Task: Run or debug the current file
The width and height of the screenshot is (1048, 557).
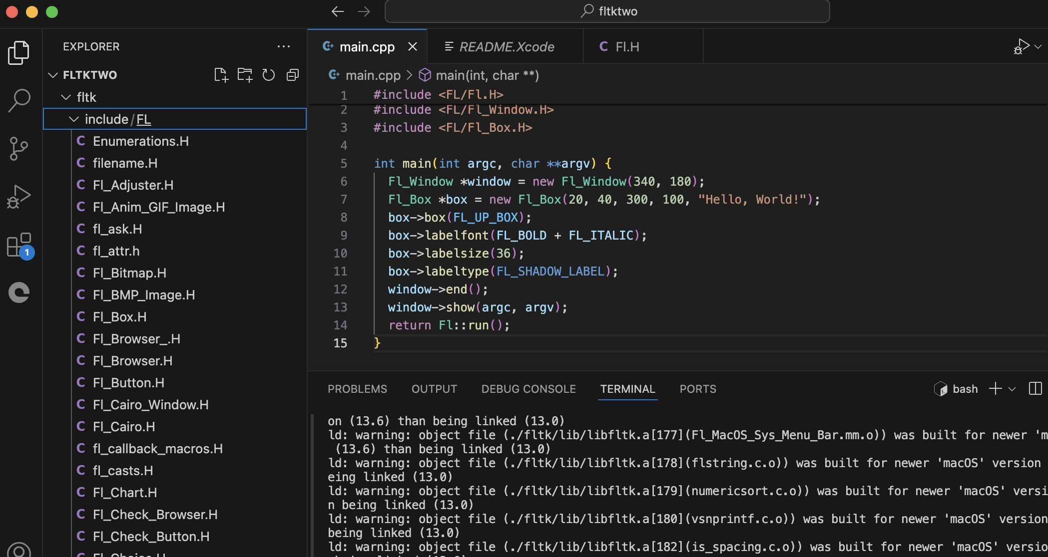Action: pos(1021,46)
